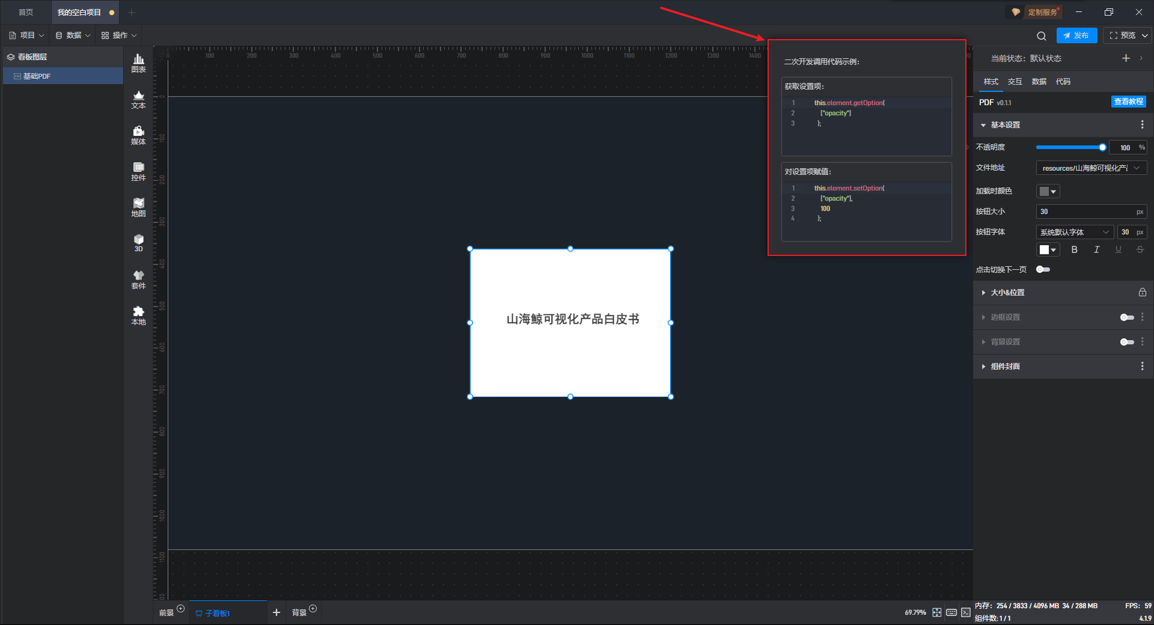Open the 加载时颜色 color swatch

click(x=1048, y=191)
